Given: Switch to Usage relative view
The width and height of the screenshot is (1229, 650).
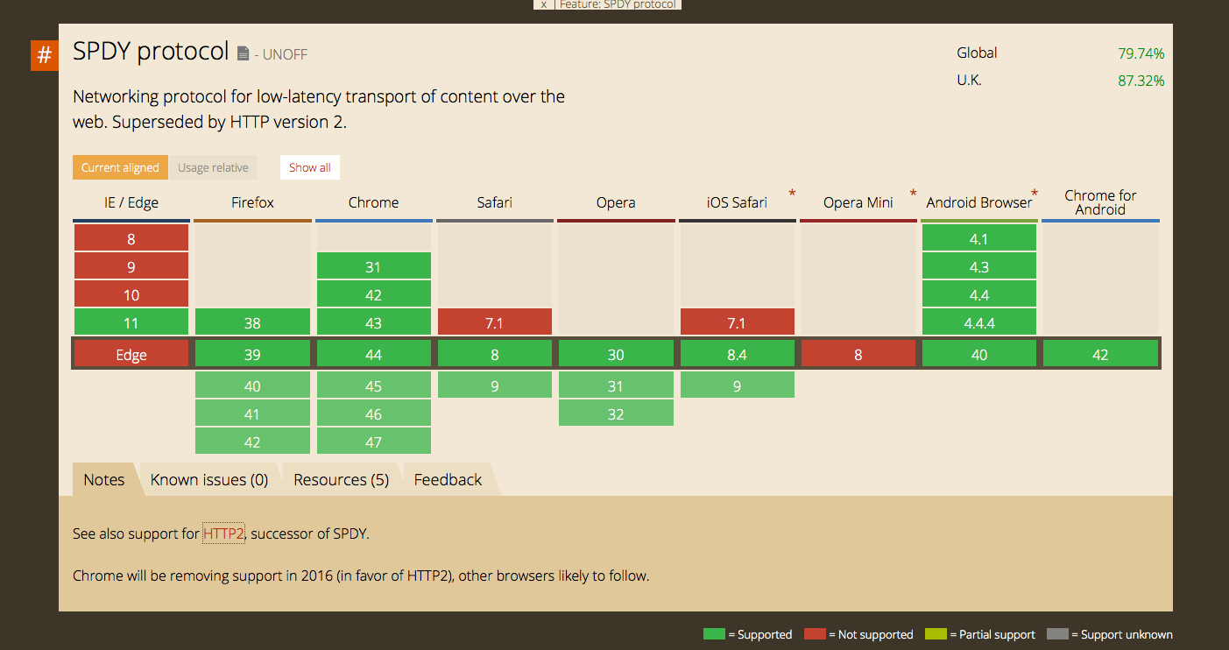Looking at the screenshot, I should pyautogui.click(x=213, y=167).
